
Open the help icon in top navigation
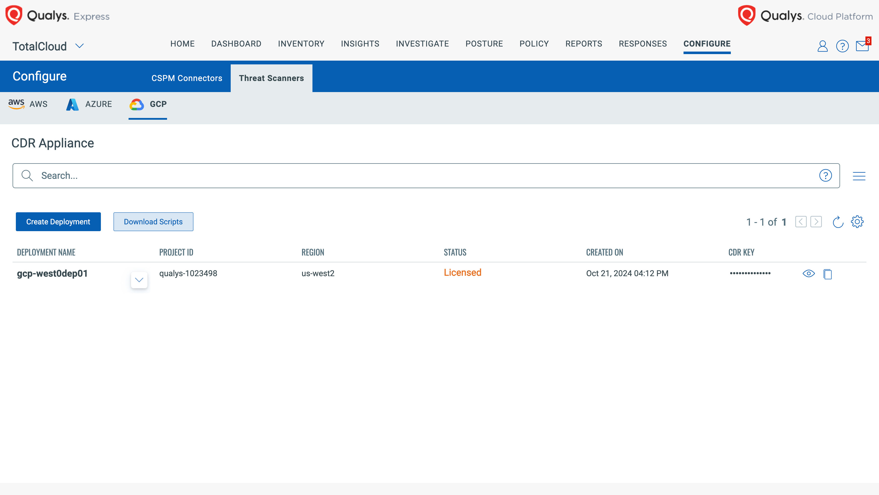[x=842, y=46]
